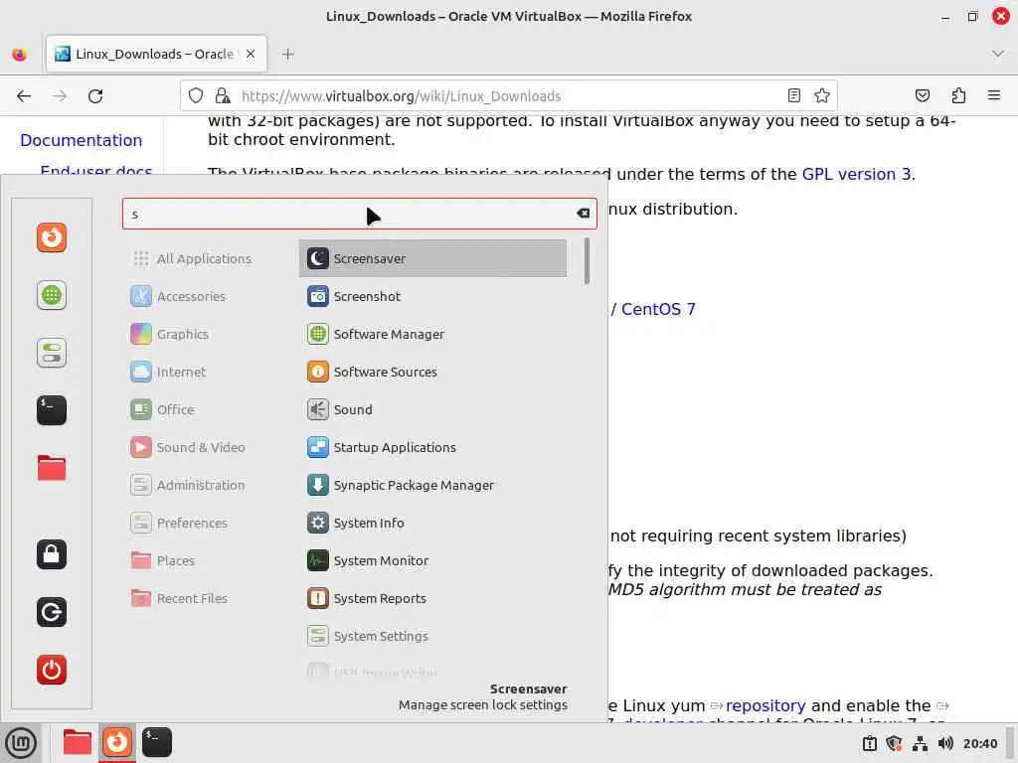This screenshot has height=763, width=1018.
Task: Open System Settings in the results list
Action: coord(432,636)
